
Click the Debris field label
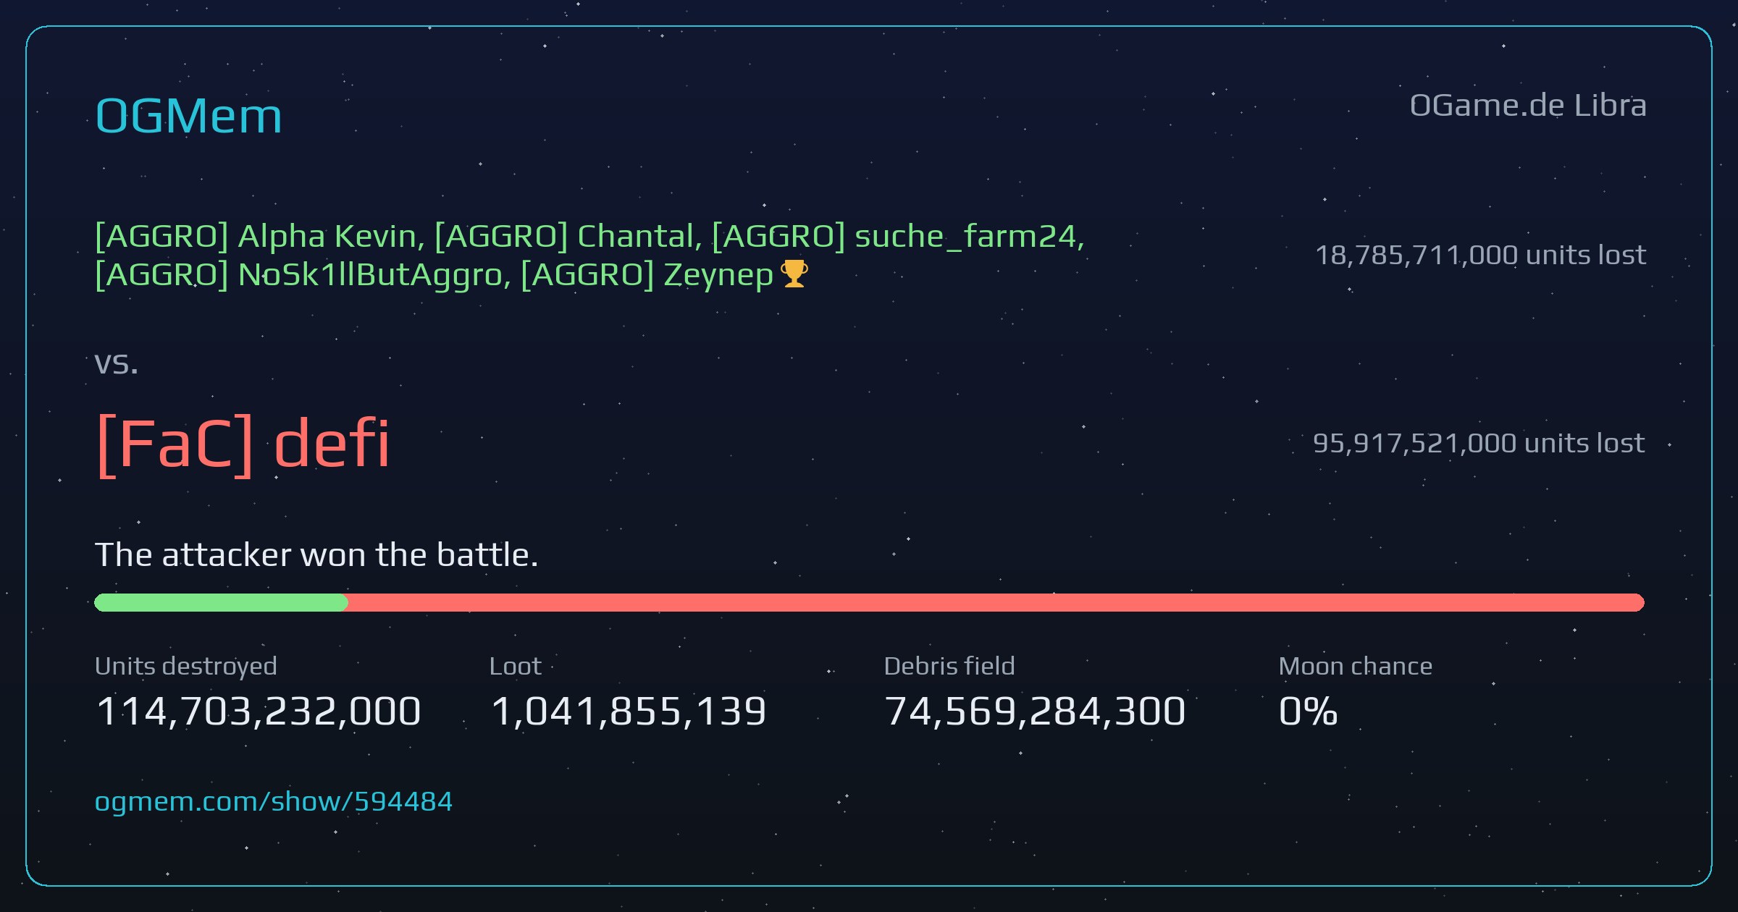[x=949, y=666]
